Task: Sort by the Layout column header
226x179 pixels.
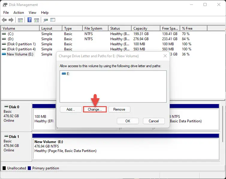Action: [51, 28]
